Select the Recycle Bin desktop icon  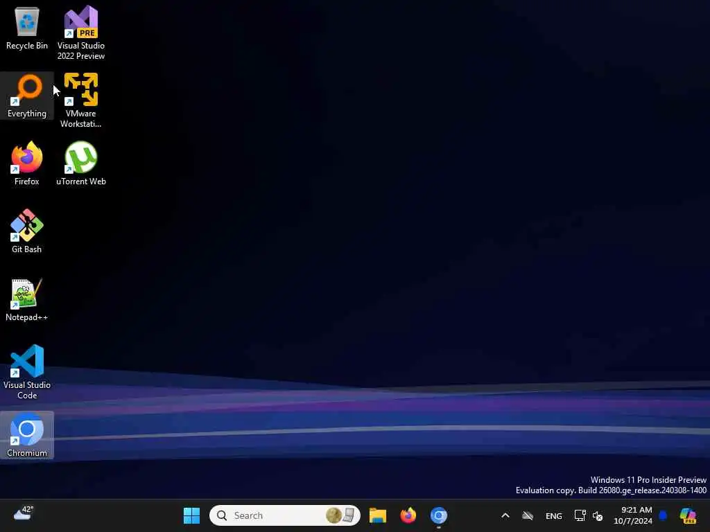[27, 28]
